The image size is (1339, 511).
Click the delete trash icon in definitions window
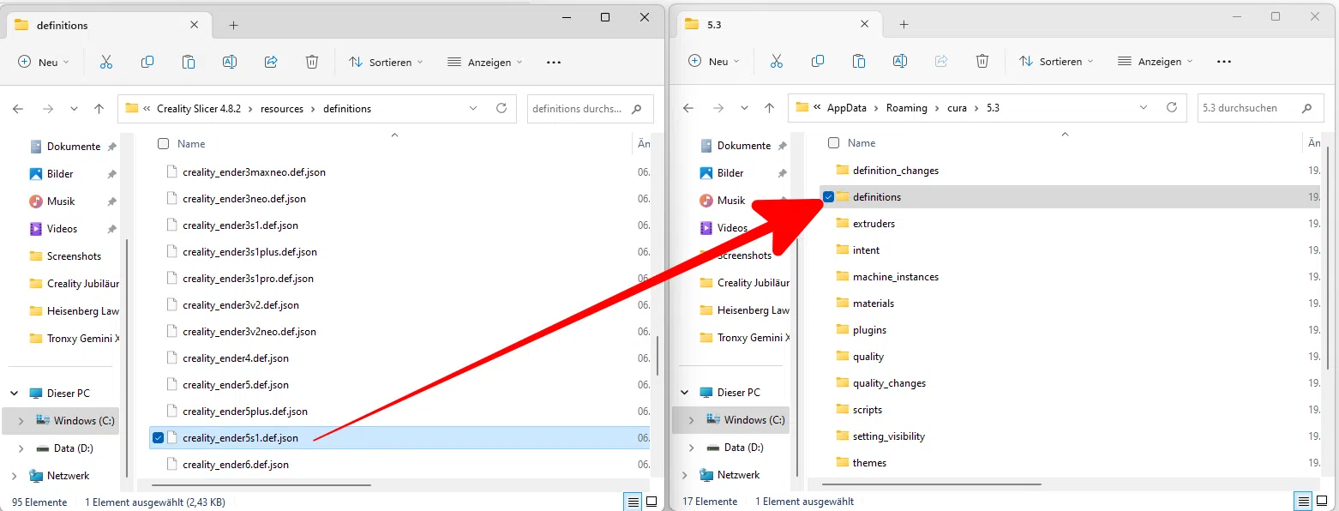312,62
